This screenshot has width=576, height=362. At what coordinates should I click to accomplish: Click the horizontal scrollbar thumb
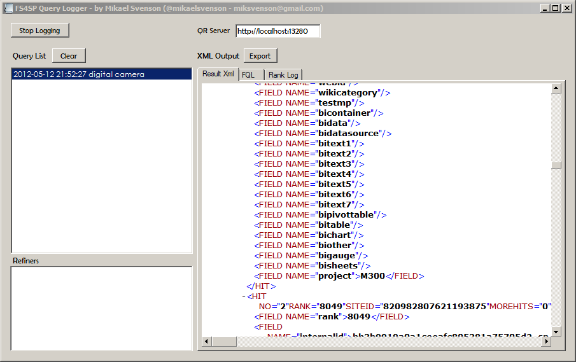(x=224, y=342)
